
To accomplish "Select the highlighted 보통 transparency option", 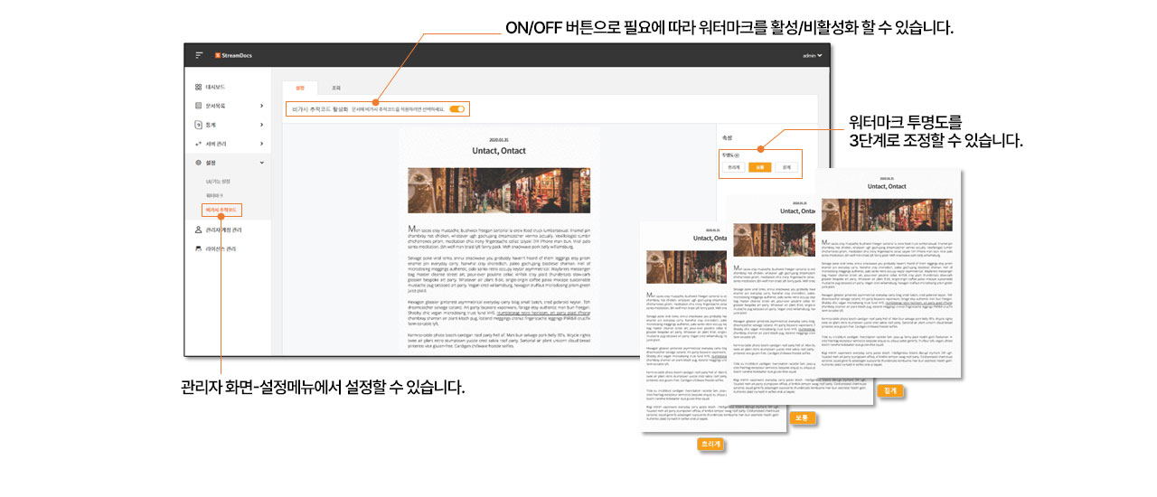I will 760,167.
